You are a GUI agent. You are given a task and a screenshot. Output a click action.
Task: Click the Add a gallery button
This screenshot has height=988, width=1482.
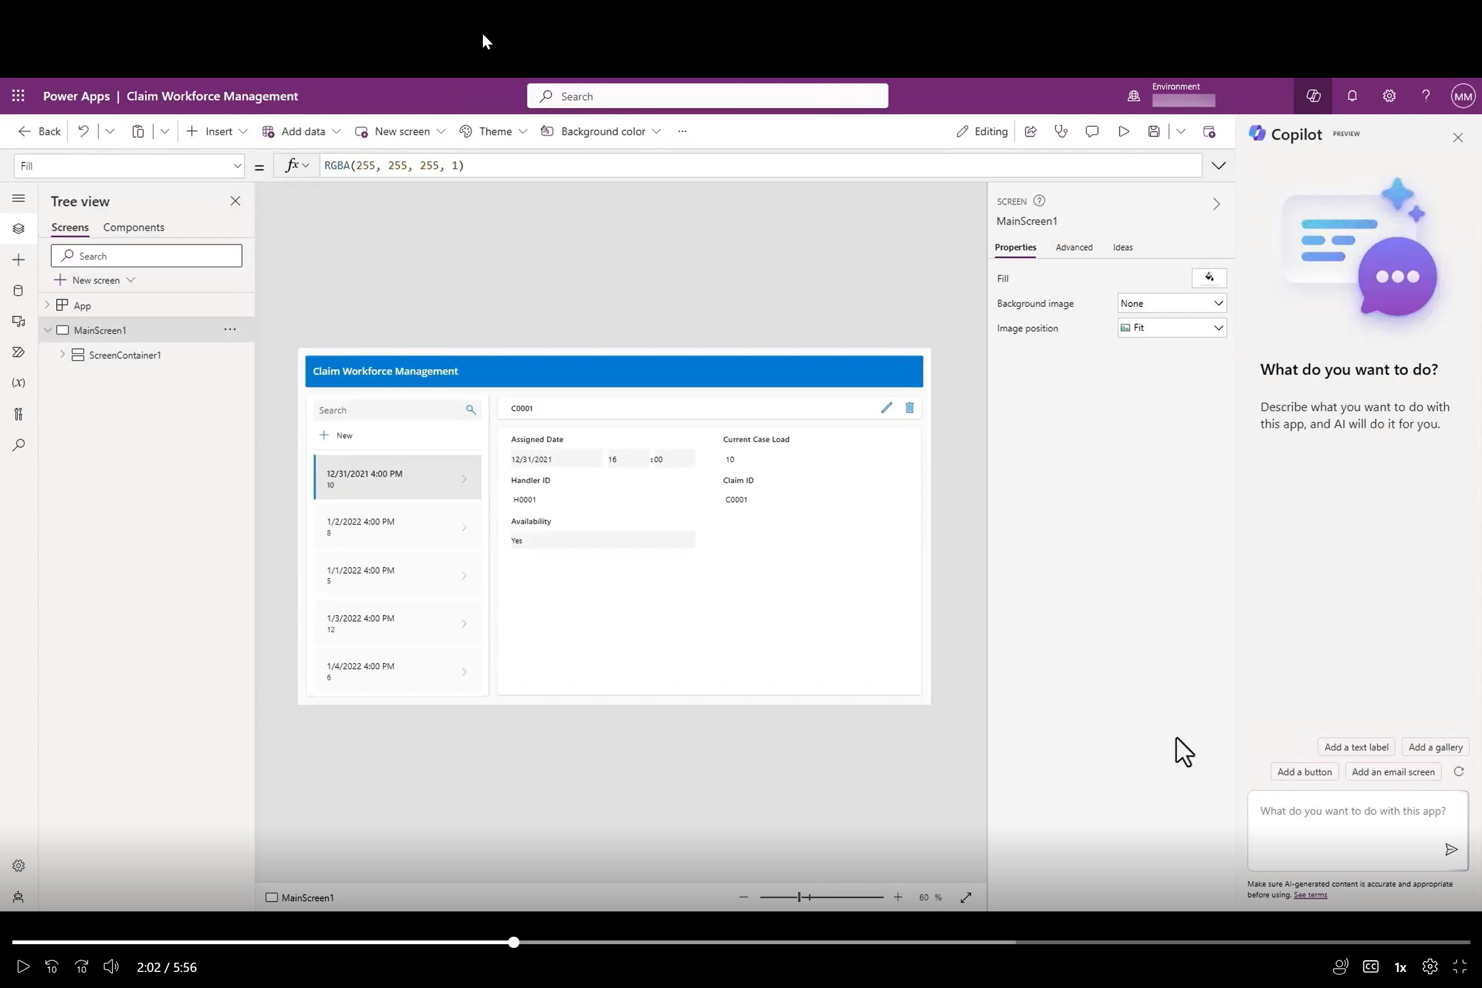[1435, 747]
